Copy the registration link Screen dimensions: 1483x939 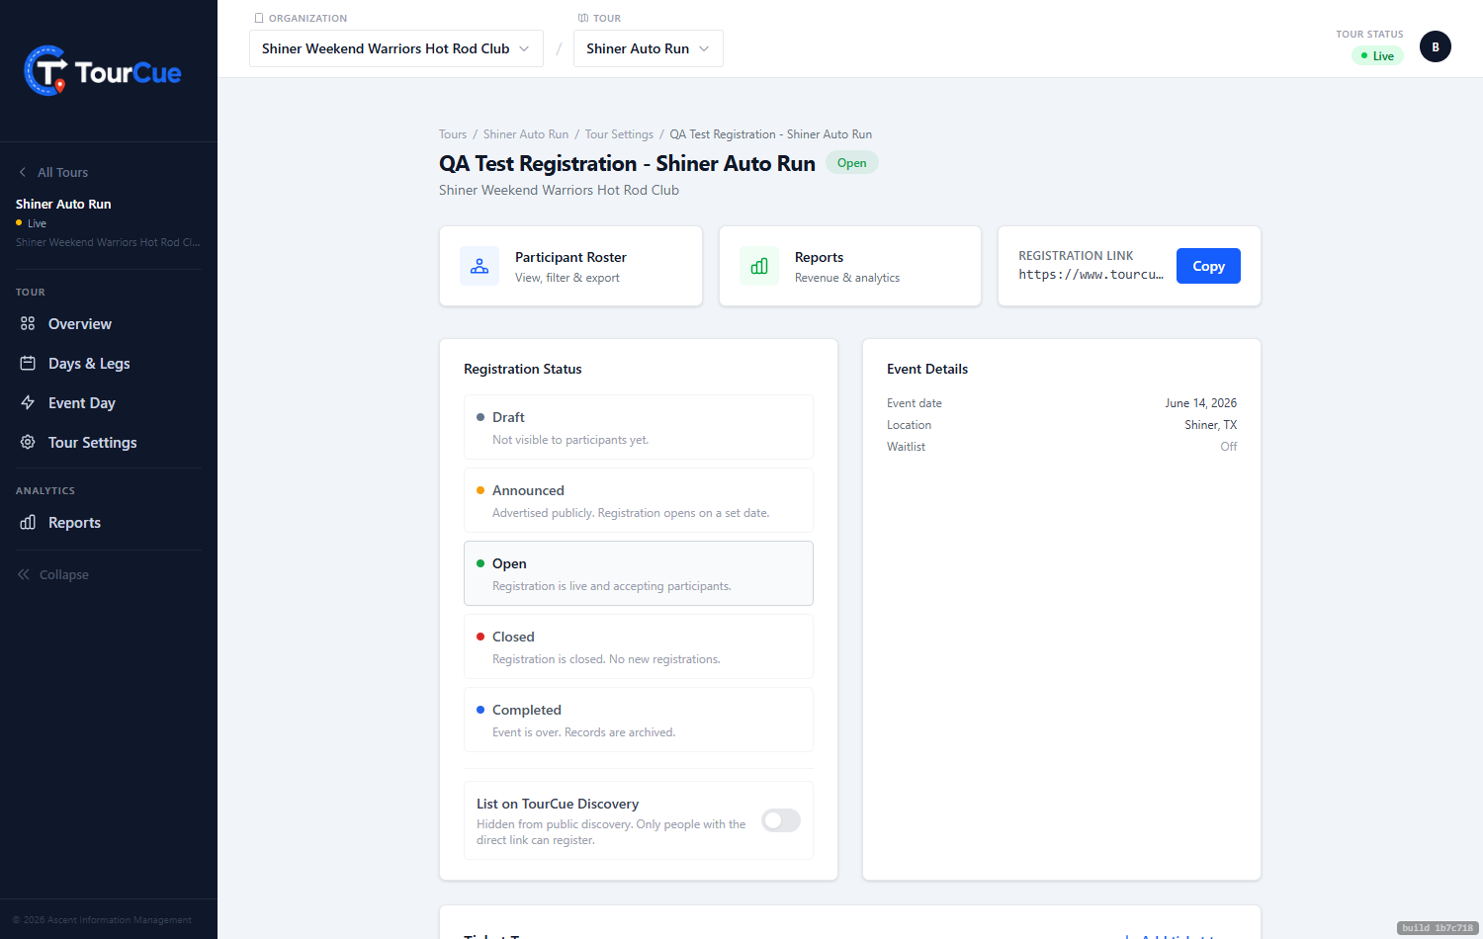click(x=1208, y=266)
